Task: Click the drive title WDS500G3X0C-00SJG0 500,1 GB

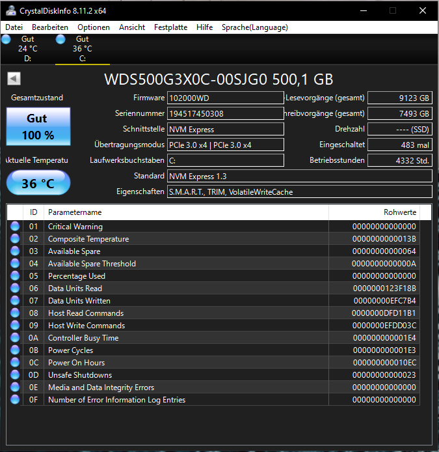Action: tap(219, 79)
